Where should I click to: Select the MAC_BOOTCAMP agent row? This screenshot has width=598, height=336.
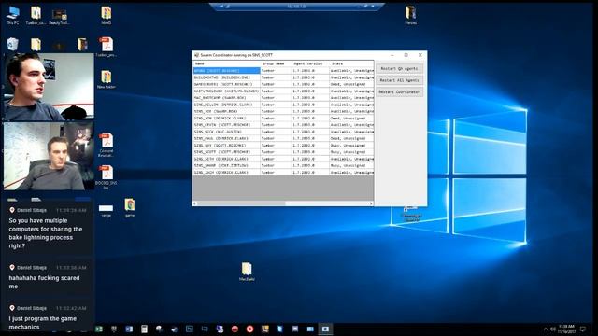[x=283, y=97]
